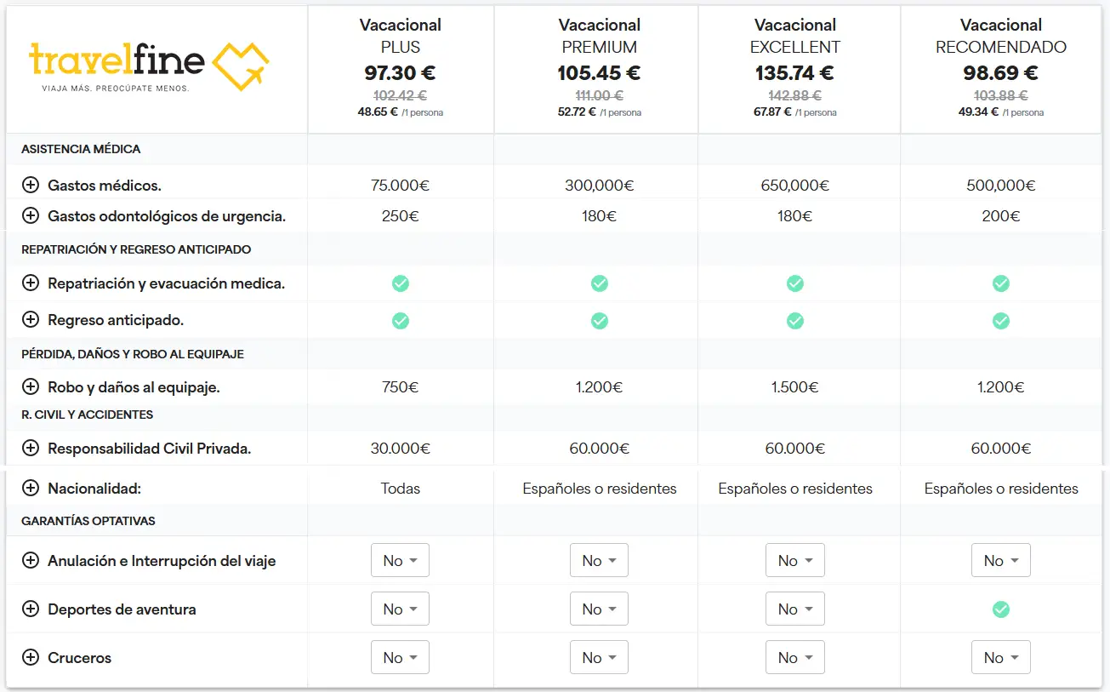
Task: Expand the Gastos médicos plus icon
Action: 31,185
